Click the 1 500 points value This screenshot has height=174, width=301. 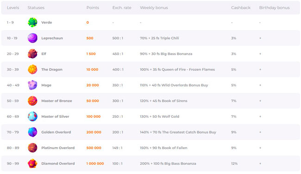[x=91, y=54]
